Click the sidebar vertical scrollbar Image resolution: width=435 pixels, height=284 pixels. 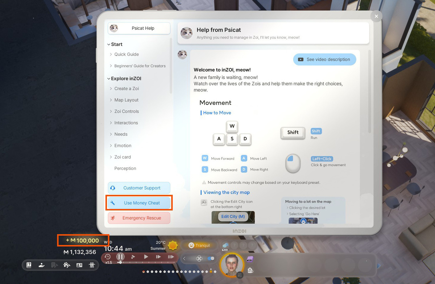[x=171, y=65]
